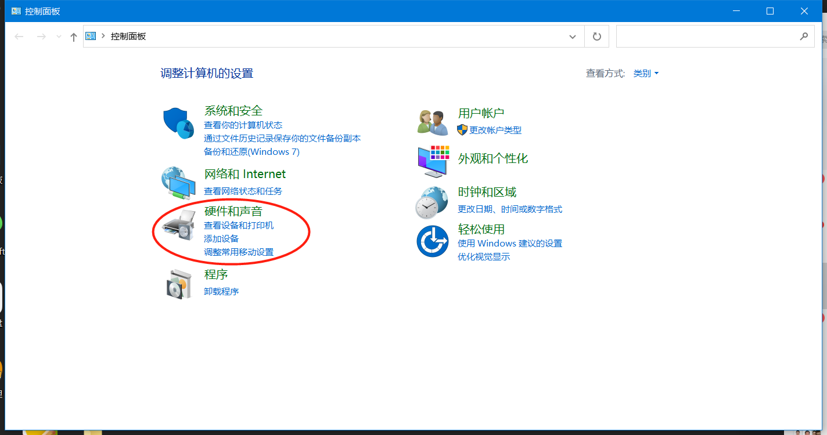Screen dimensions: 827x435
Task: Click 控制面板 breadcrumb in address bar
Action: click(x=128, y=37)
